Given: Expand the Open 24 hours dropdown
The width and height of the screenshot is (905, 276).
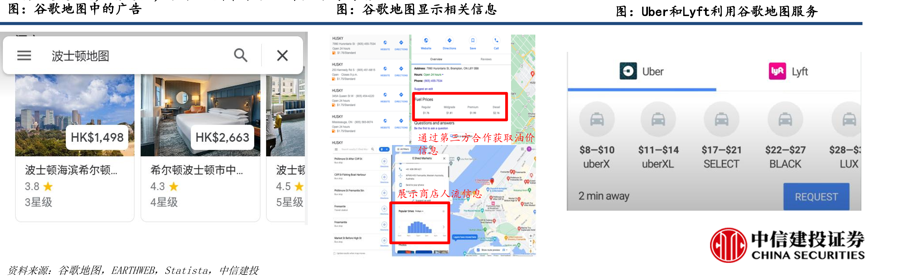Looking at the screenshot, I should (433, 75).
